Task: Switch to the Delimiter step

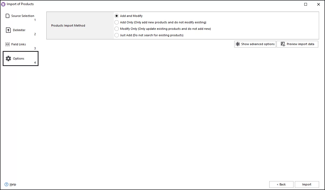Action: 19,30
